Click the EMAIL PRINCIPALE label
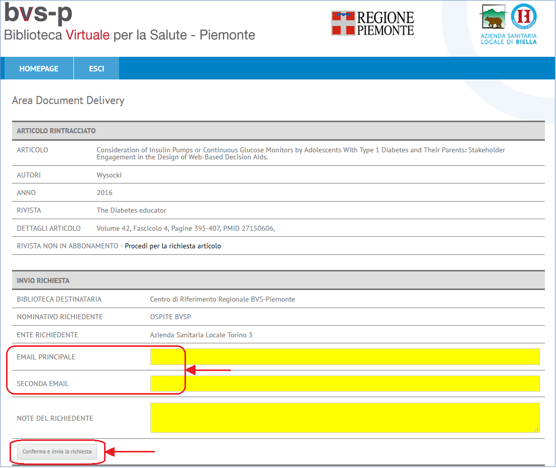Screen dimensions: 556x468 pyautogui.click(x=46, y=357)
